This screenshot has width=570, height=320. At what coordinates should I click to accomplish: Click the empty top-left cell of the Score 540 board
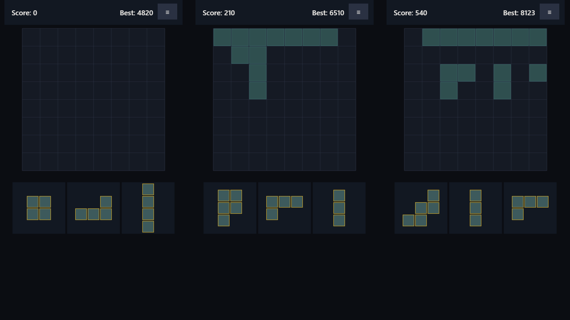click(x=413, y=37)
